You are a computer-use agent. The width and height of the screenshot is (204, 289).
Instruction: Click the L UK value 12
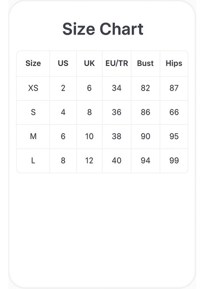click(x=89, y=160)
